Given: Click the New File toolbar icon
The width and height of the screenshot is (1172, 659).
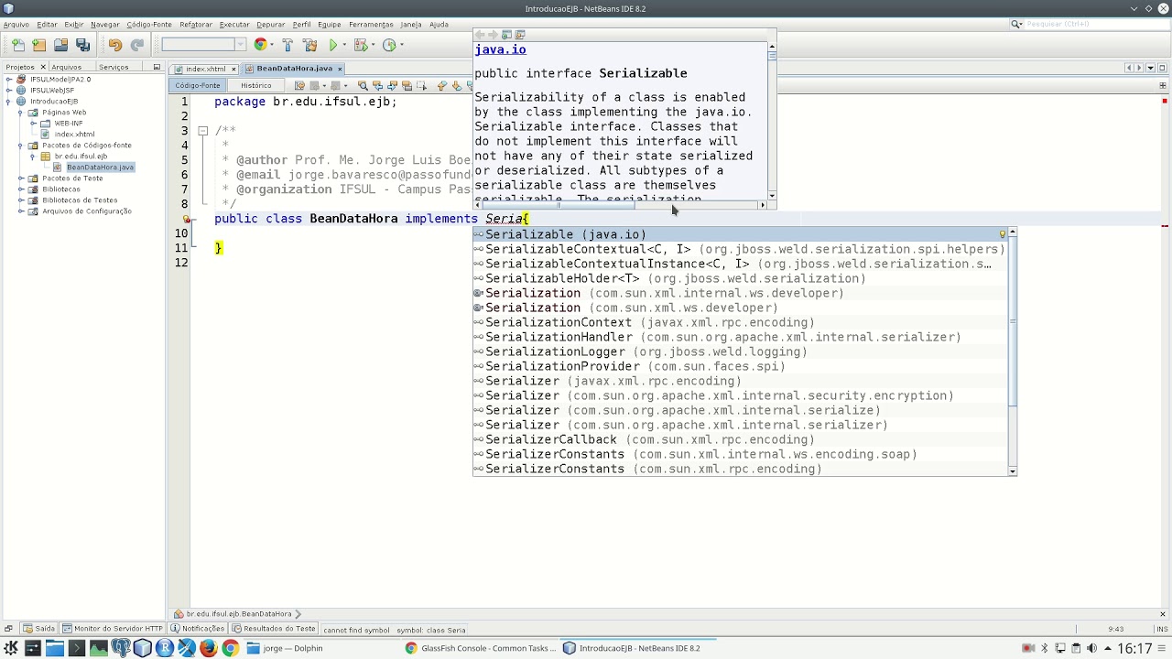Looking at the screenshot, I should (x=17, y=45).
